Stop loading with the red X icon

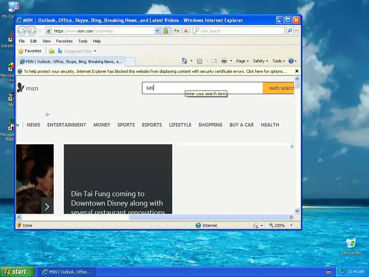point(186,31)
